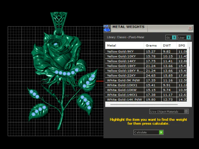Toggle the GV library switch
This screenshot has height=149, width=199.
pos(171,38)
